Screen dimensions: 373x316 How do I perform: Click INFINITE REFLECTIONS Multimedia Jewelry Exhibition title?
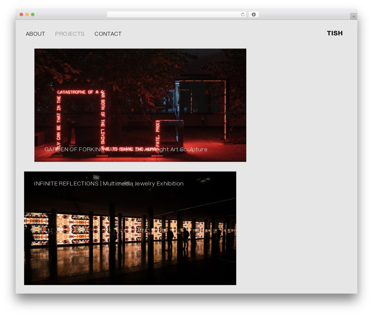click(109, 184)
